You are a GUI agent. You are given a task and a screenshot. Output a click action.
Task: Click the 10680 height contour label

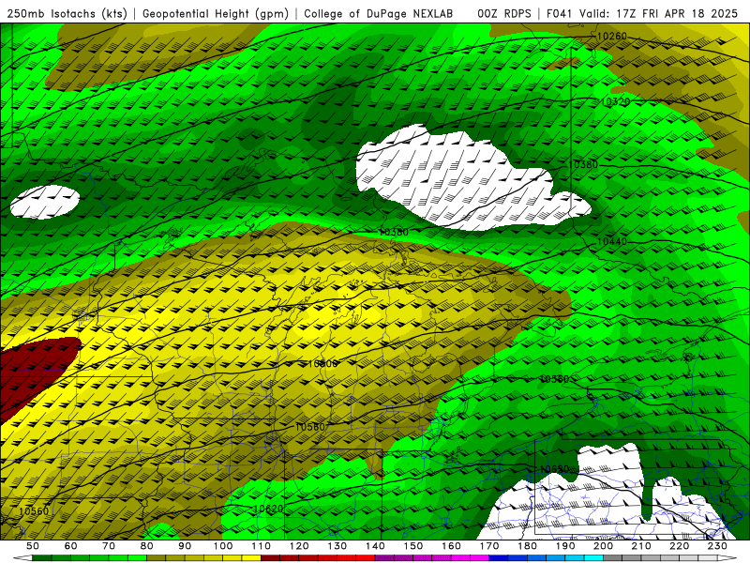[x=554, y=468]
